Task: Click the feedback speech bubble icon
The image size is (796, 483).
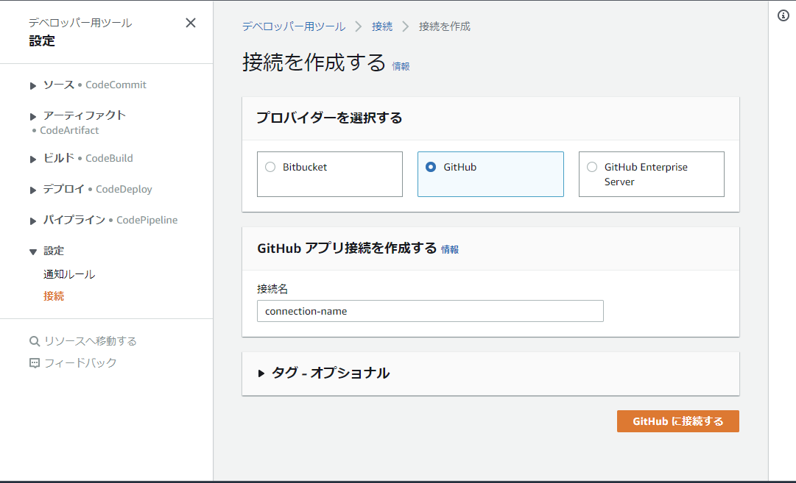Action: pyautogui.click(x=34, y=363)
